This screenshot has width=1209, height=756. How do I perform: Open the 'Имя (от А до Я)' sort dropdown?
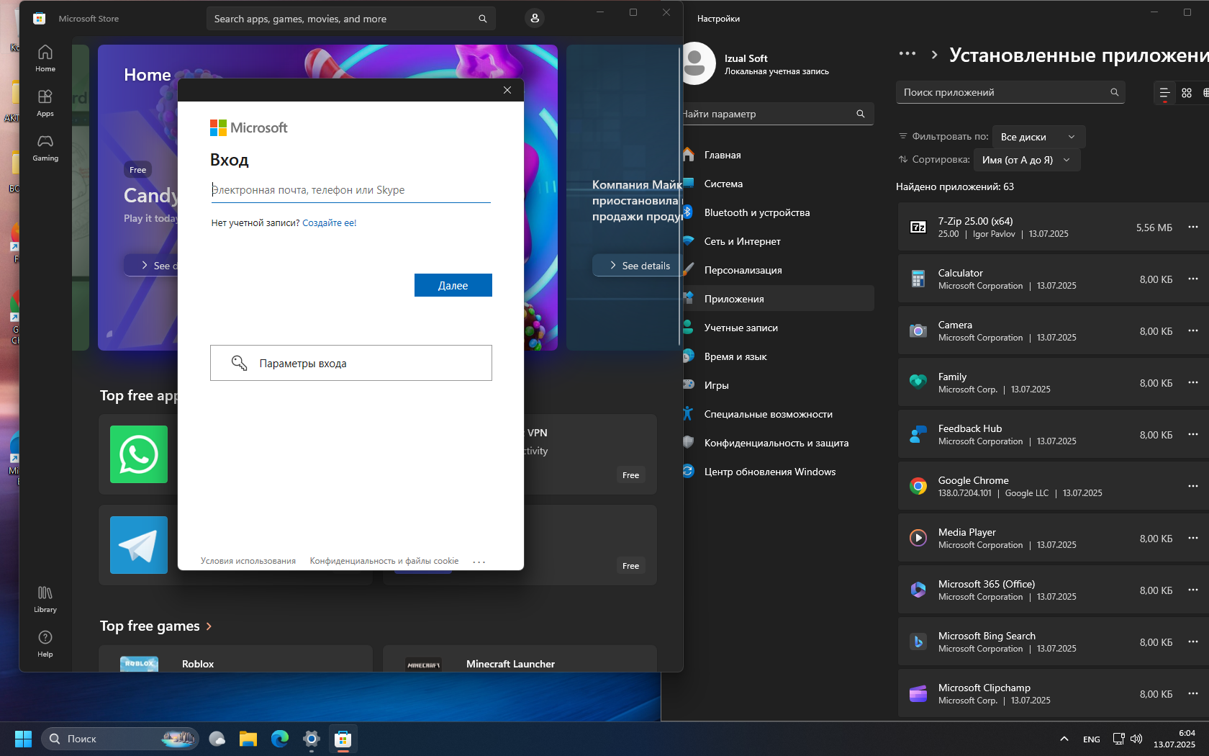coord(1026,160)
